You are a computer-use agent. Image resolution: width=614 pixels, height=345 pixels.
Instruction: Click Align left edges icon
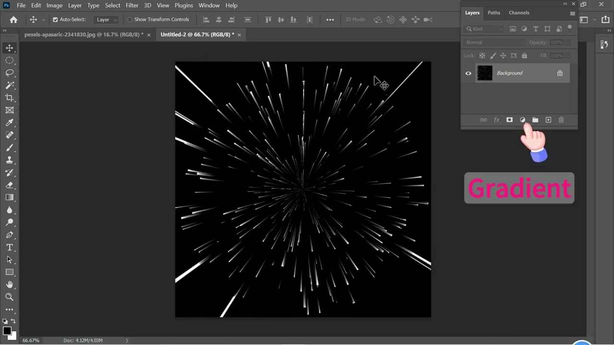click(207, 20)
